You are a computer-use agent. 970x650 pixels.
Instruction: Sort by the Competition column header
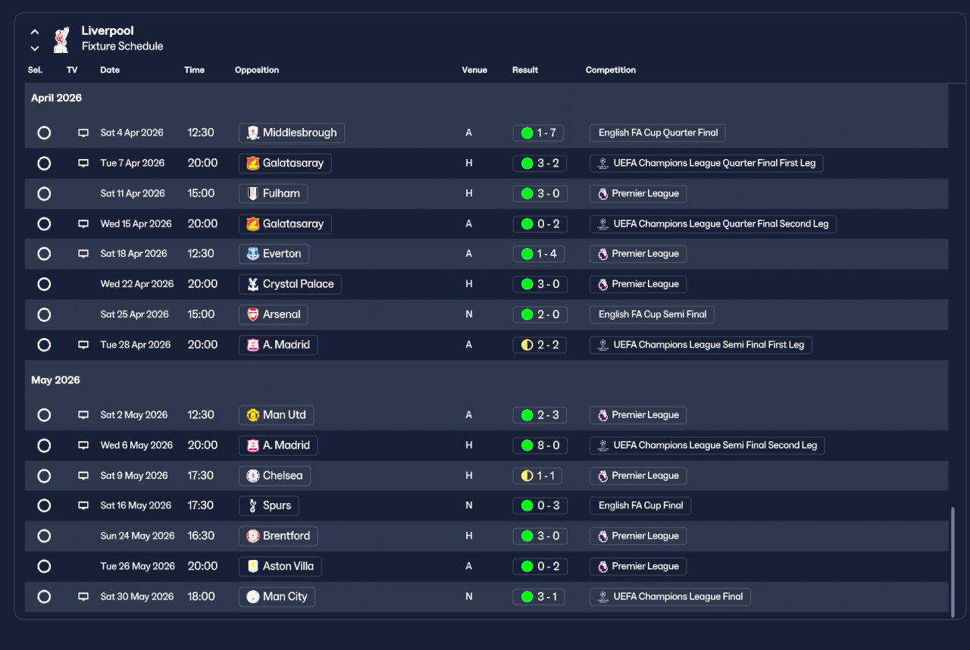(611, 70)
